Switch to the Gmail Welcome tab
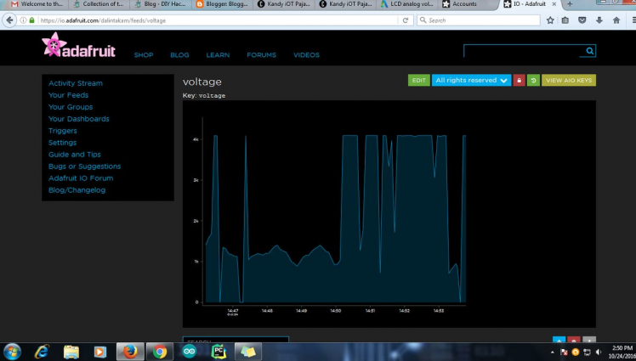This screenshot has height=361, width=636. click(37, 4)
